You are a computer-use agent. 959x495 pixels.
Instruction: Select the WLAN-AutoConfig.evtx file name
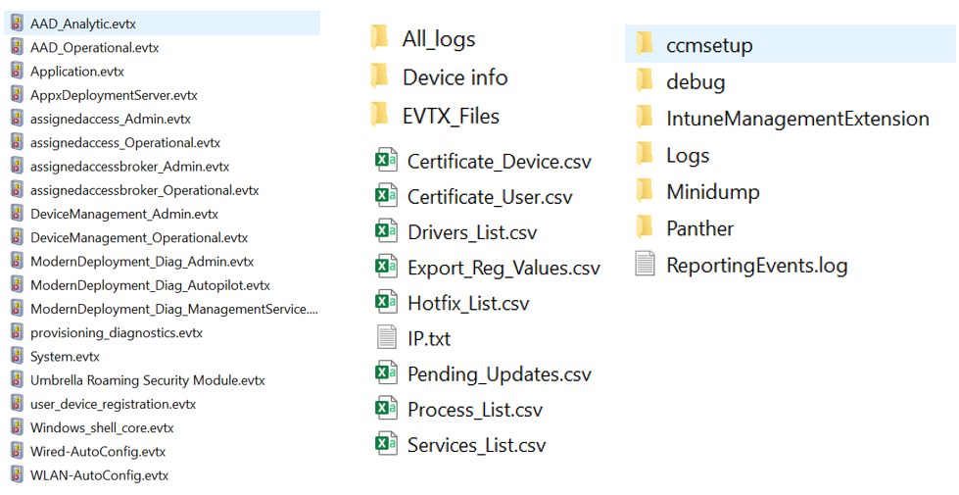click(100, 475)
